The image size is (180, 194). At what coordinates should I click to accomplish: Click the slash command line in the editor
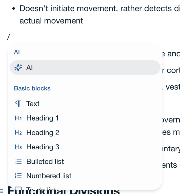9,37
